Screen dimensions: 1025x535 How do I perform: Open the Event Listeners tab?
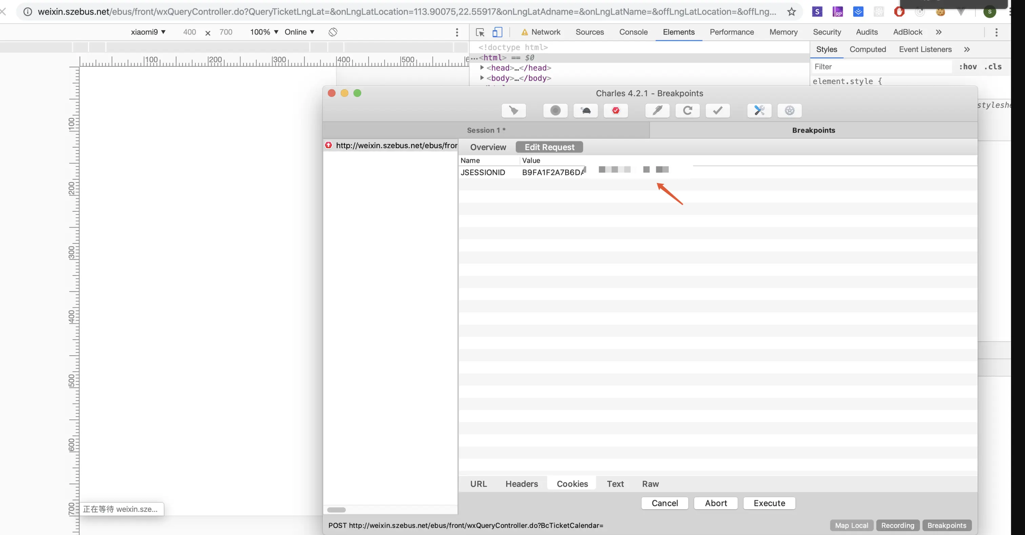925,49
